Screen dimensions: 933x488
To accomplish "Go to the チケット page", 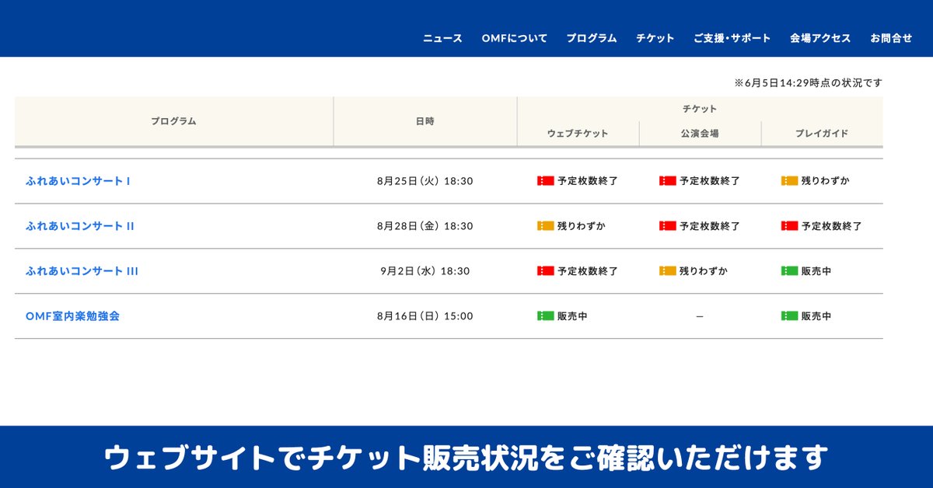I will [655, 38].
